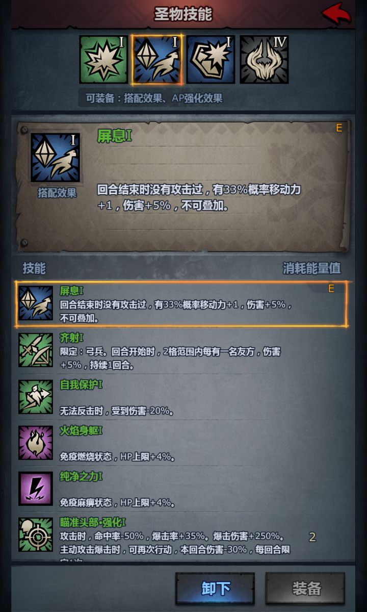Choose the 火焰身躯I skill entry
The image size is (367, 612).
(x=181, y=443)
